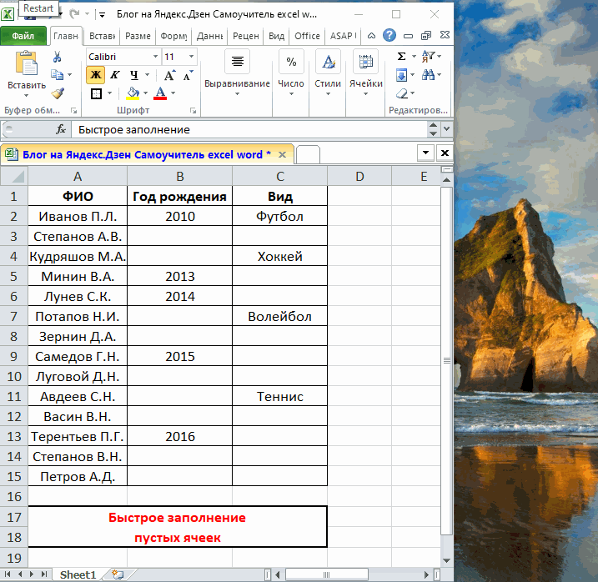The image size is (598, 582).
Task: Open the fill color dropdown arrow
Action: (x=145, y=93)
